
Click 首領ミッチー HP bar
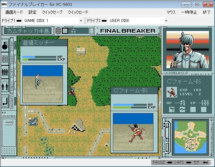tap(39, 57)
